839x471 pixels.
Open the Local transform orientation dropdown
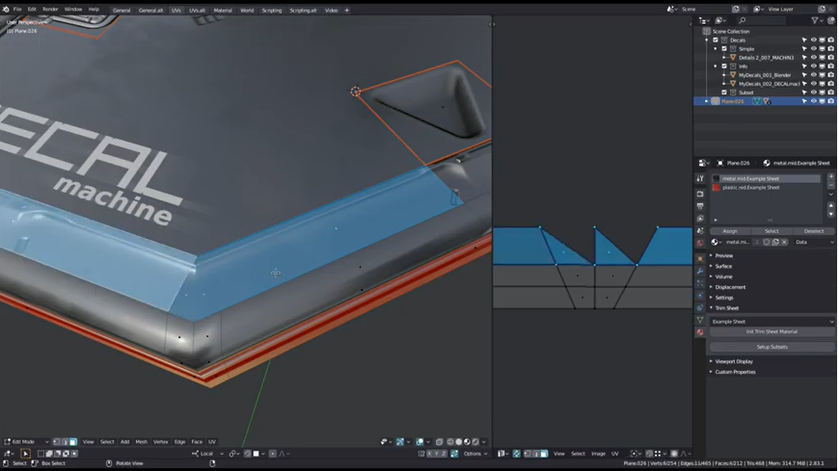point(207,454)
